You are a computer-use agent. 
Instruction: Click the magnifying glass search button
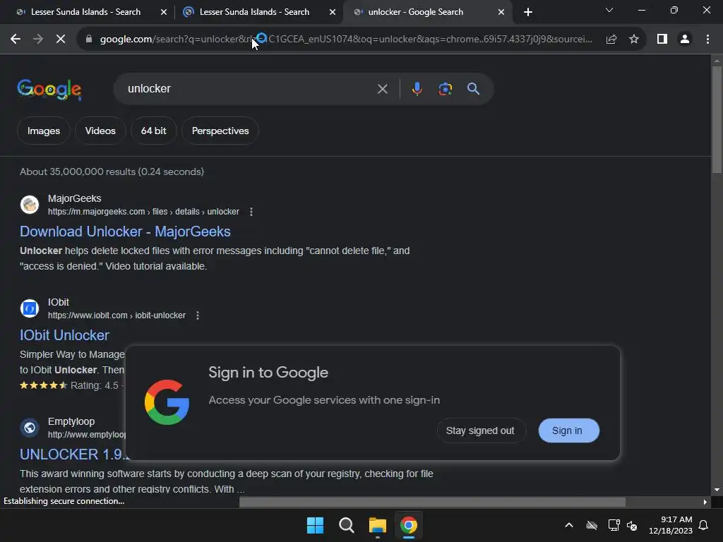pos(473,88)
